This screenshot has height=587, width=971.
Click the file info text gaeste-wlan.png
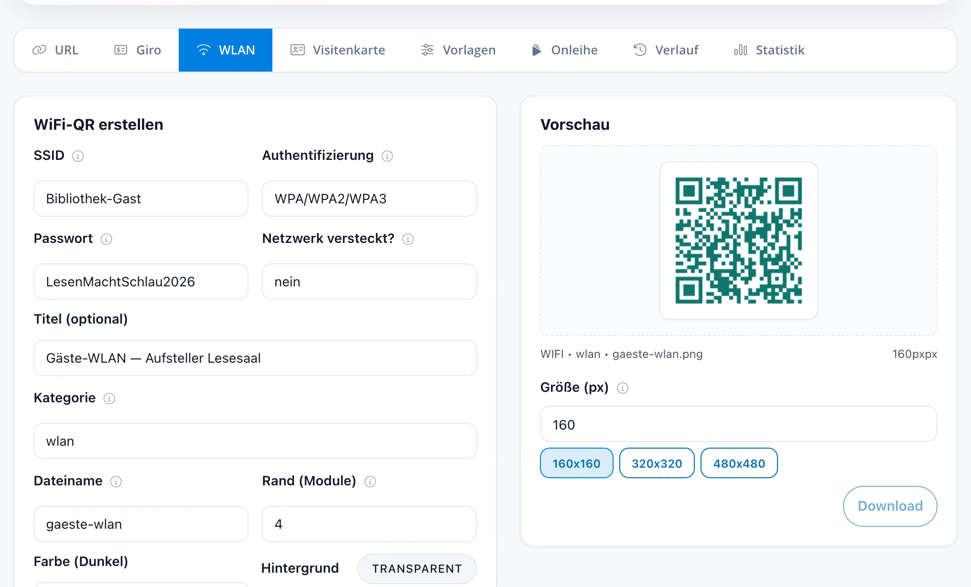click(658, 354)
